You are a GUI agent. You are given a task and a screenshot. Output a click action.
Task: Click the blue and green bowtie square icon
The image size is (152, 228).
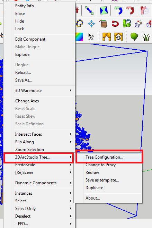coord(104,10)
